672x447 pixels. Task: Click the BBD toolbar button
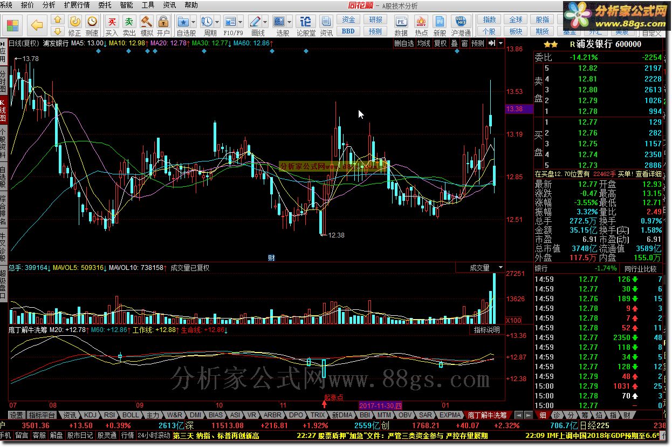click(x=348, y=31)
